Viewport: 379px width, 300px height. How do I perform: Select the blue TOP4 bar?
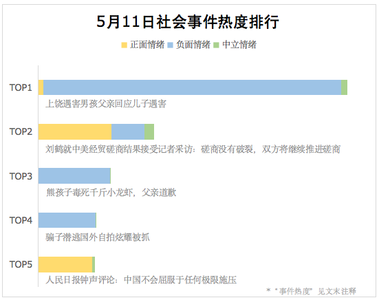pyautogui.click(x=67, y=220)
